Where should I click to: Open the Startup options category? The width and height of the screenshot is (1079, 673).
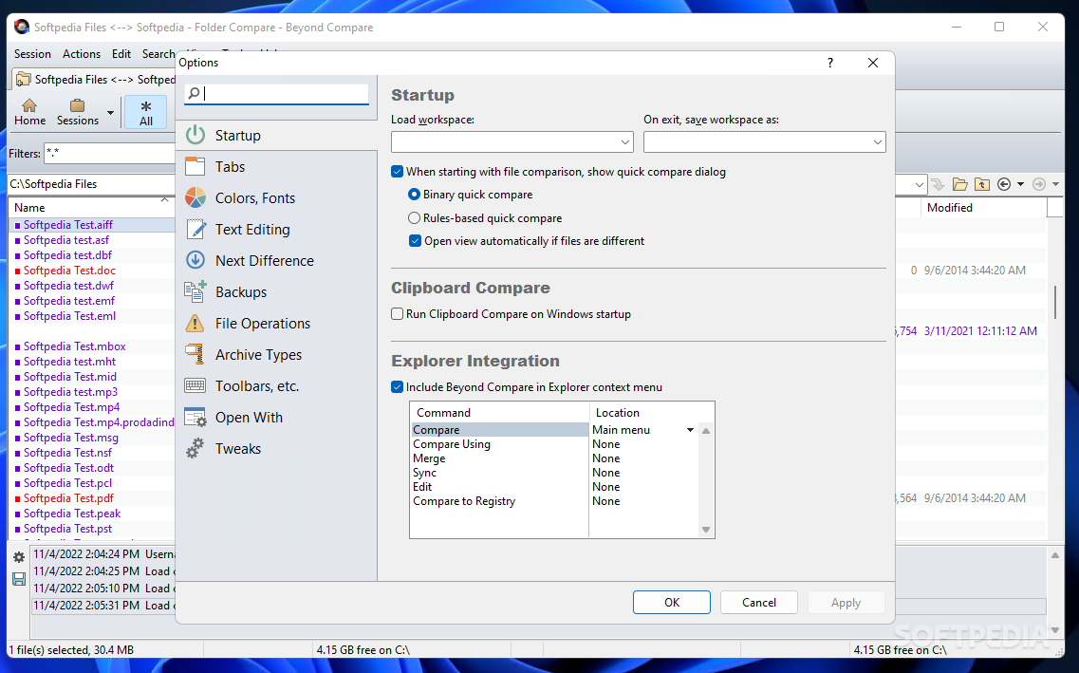pyautogui.click(x=277, y=136)
